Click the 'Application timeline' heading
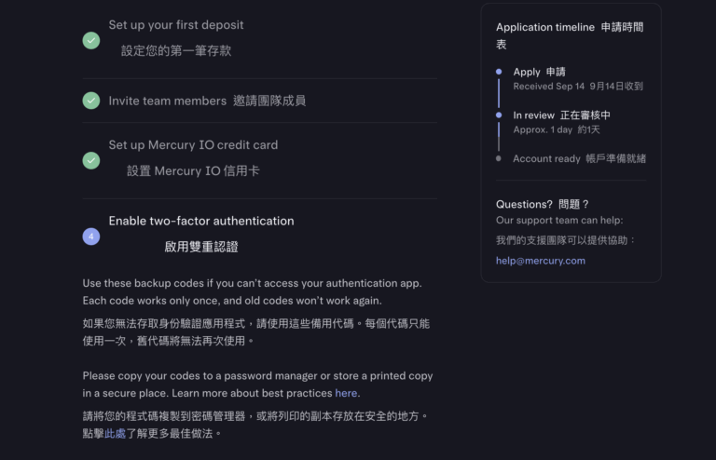The image size is (716, 460). 545,28
